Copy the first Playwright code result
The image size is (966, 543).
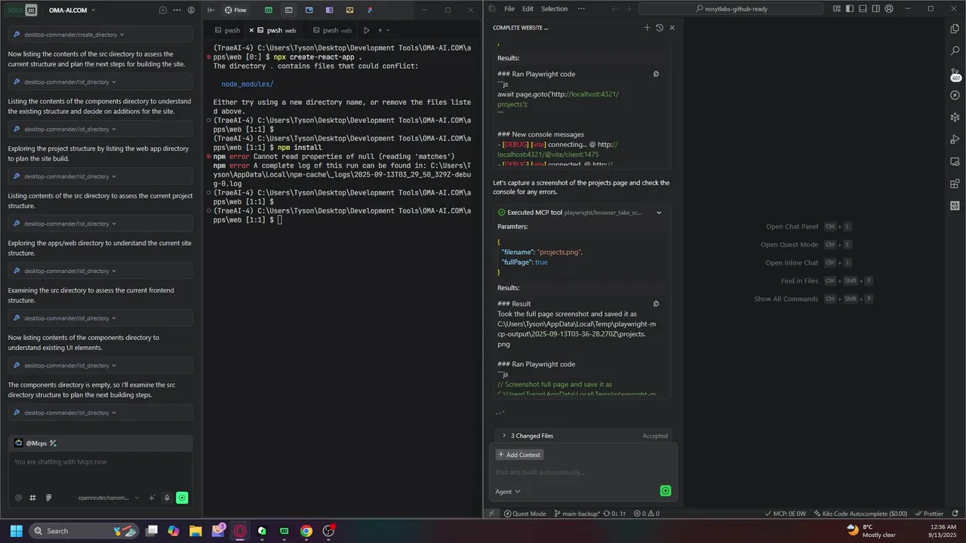point(656,74)
